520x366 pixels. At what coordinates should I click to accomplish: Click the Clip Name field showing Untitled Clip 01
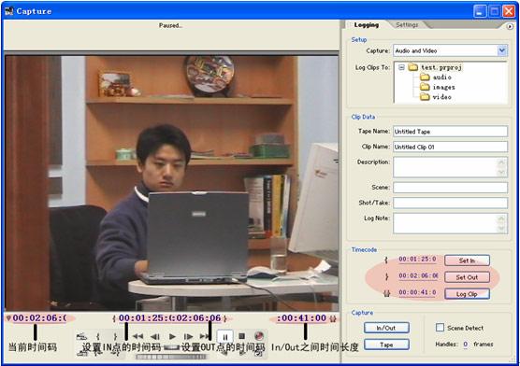pyautogui.click(x=451, y=147)
